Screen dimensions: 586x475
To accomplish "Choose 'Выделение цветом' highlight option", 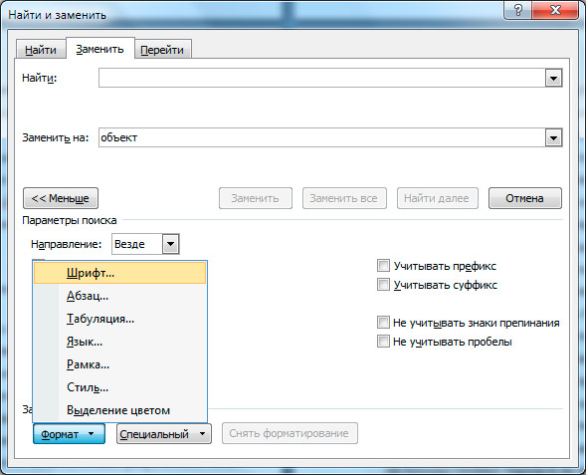I will 120,410.
